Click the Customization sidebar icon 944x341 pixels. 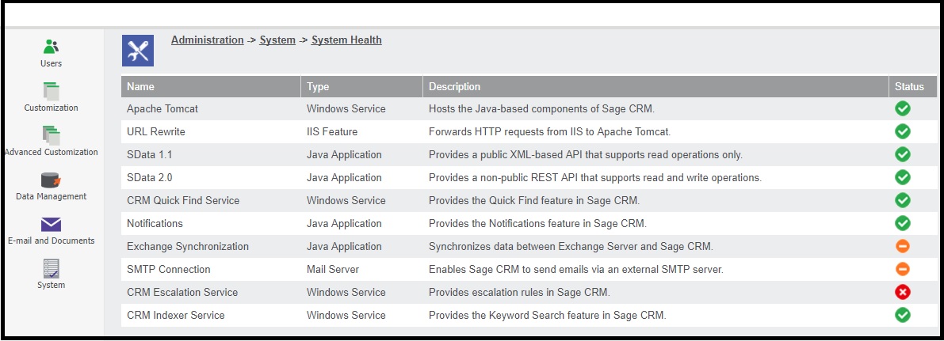click(51, 91)
